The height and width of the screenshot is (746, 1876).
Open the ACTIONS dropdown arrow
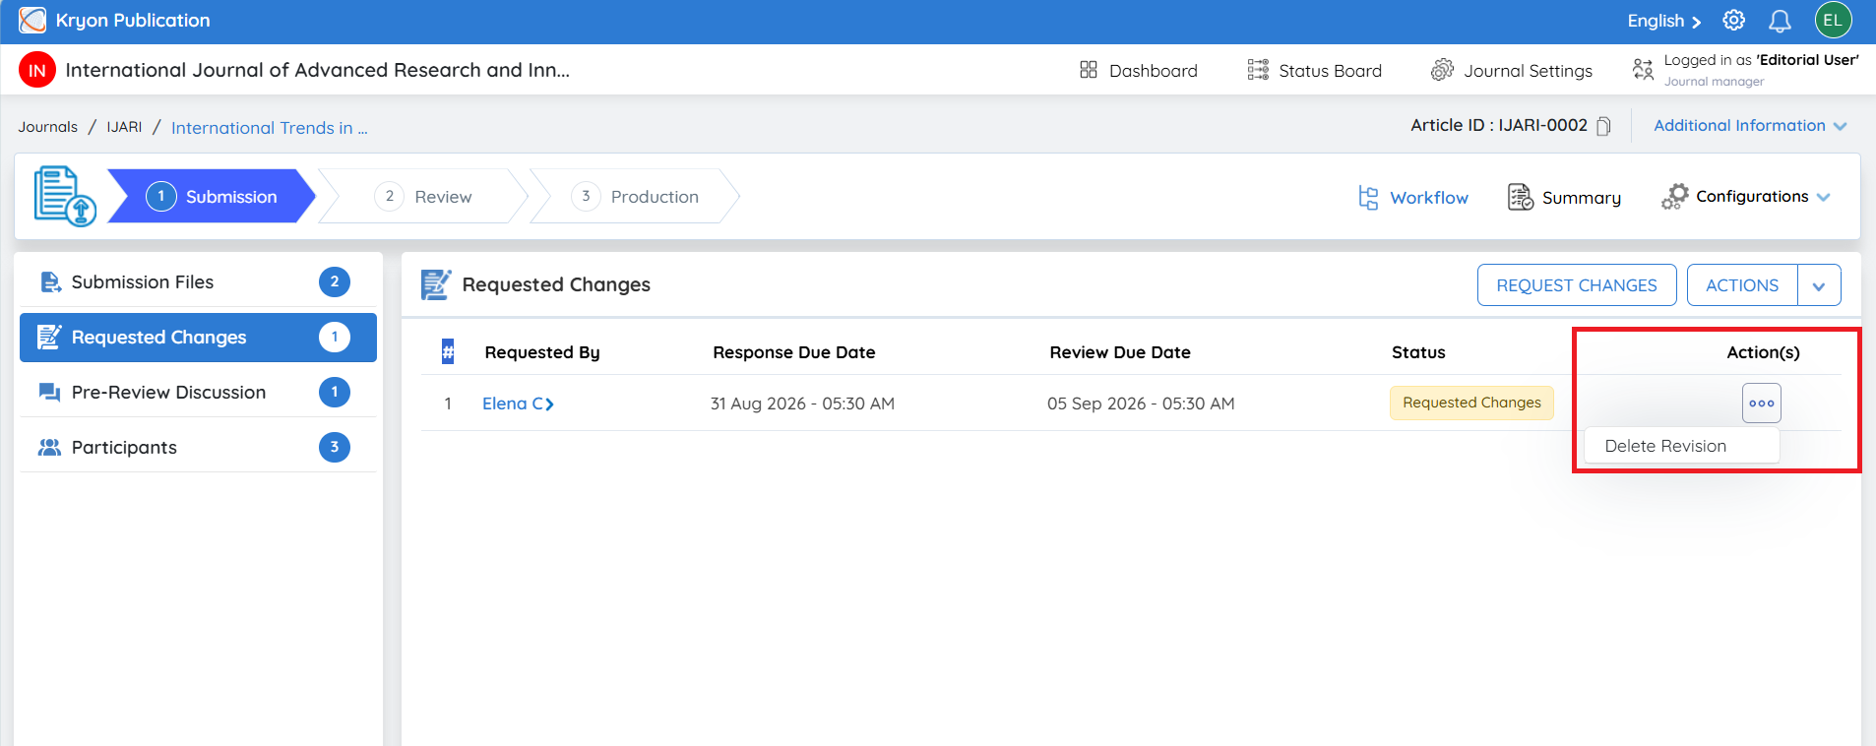[x=1819, y=285]
